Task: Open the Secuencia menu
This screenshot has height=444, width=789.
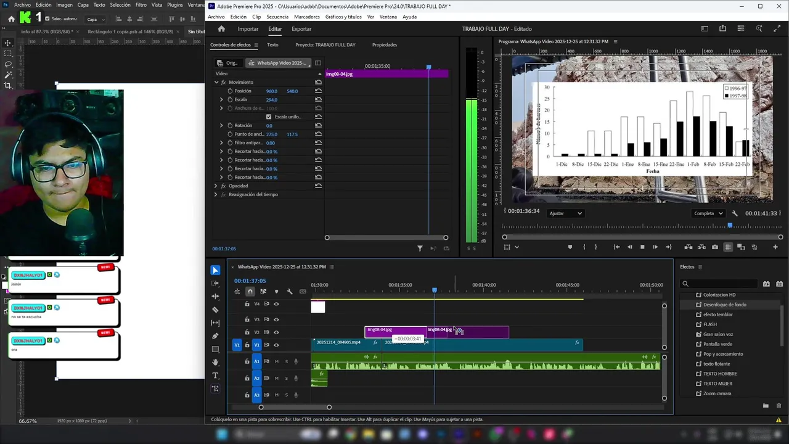Action: pyautogui.click(x=277, y=17)
